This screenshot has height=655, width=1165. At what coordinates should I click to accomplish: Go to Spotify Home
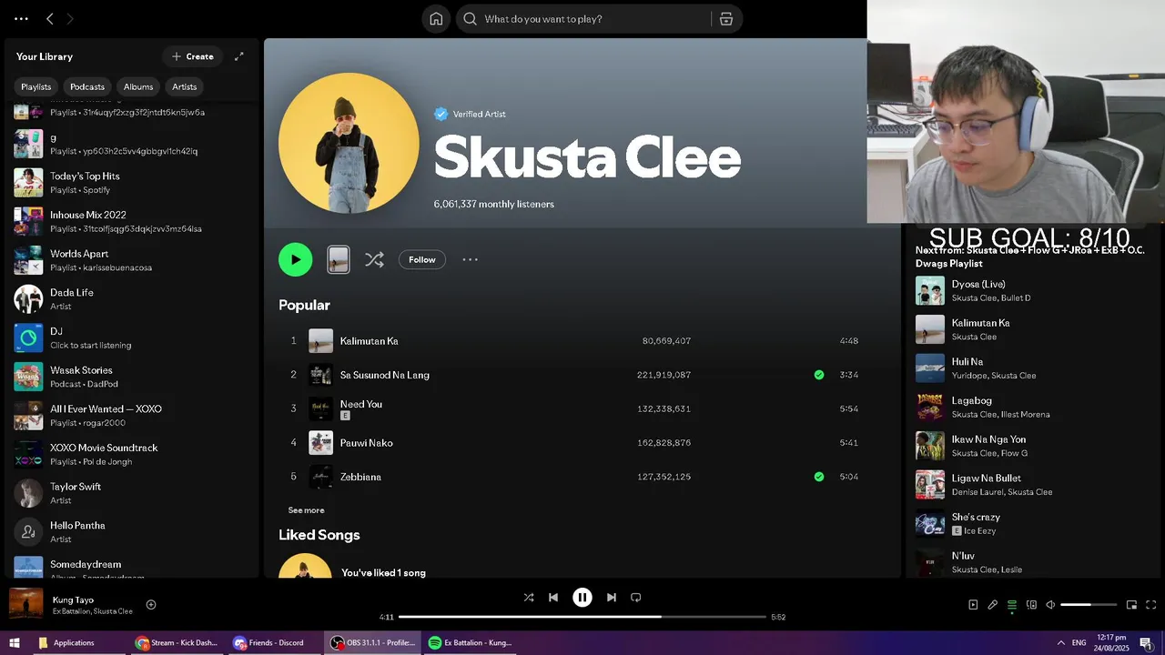[436, 19]
